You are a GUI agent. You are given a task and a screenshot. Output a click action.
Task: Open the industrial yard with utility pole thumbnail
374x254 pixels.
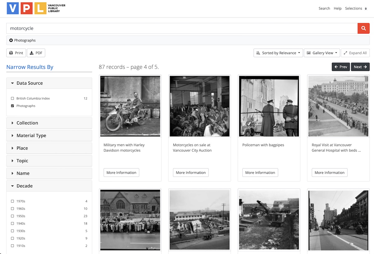tap(199, 220)
